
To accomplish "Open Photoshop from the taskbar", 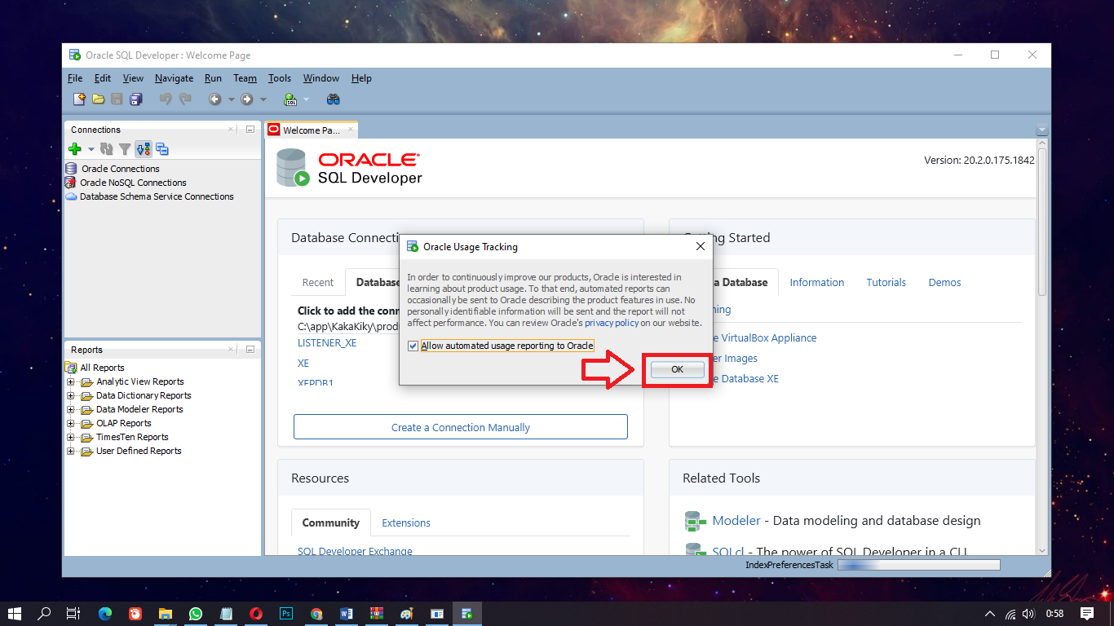I will tap(286, 614).
